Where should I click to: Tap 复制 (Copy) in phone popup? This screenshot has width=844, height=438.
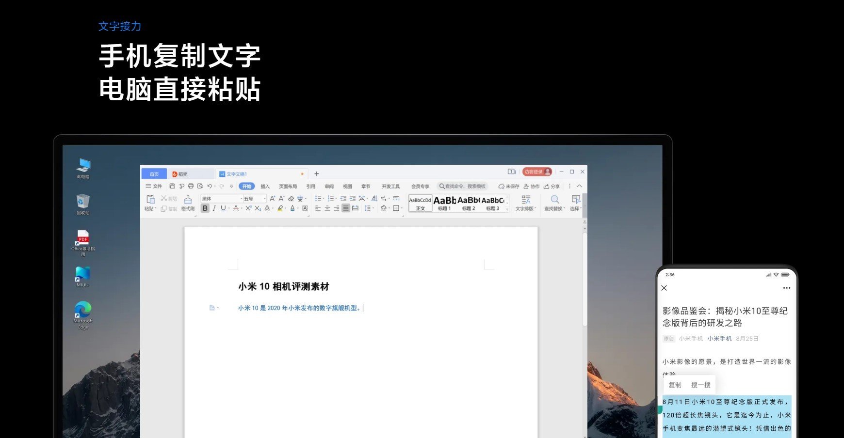pos(675,385)
